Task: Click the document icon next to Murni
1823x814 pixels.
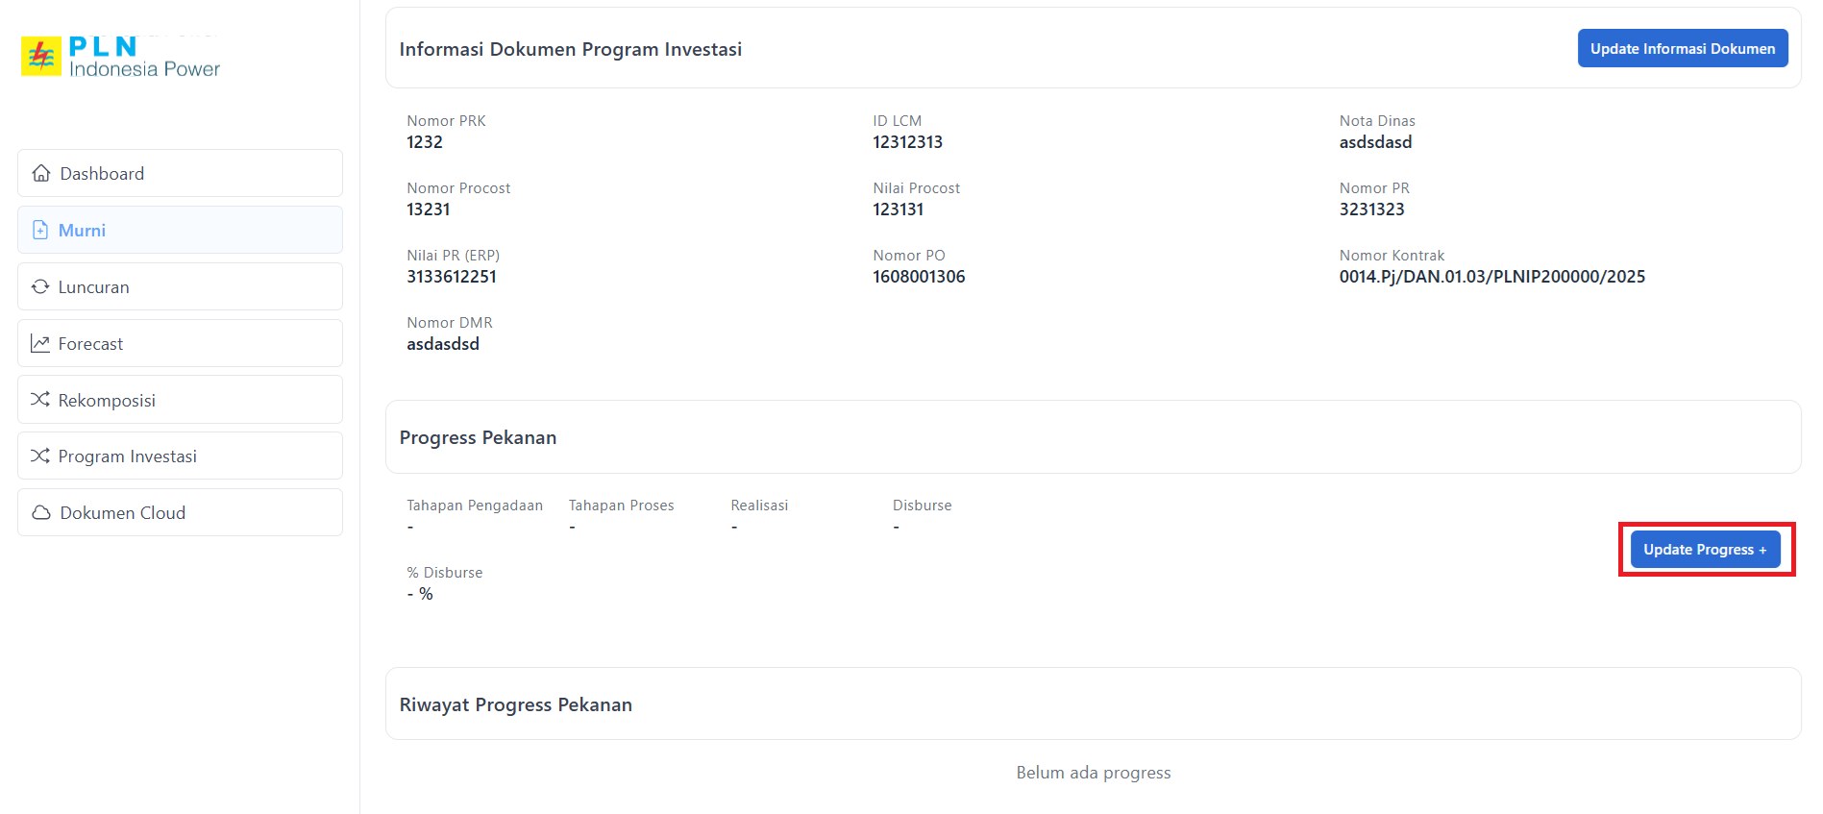Action: 40,230
